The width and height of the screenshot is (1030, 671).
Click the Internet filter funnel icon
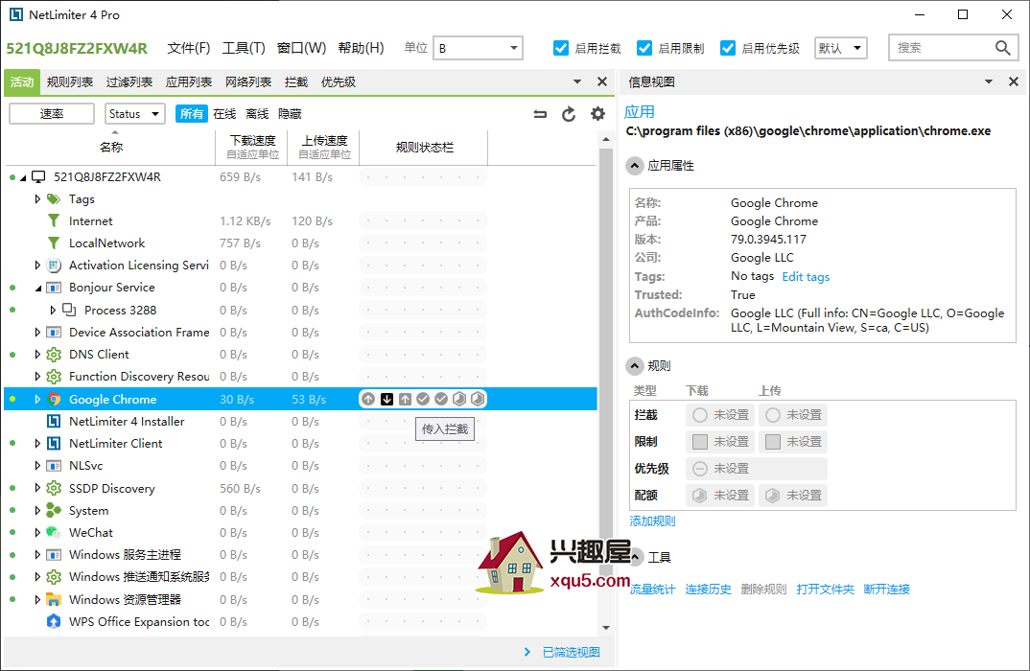pos(54,221)
